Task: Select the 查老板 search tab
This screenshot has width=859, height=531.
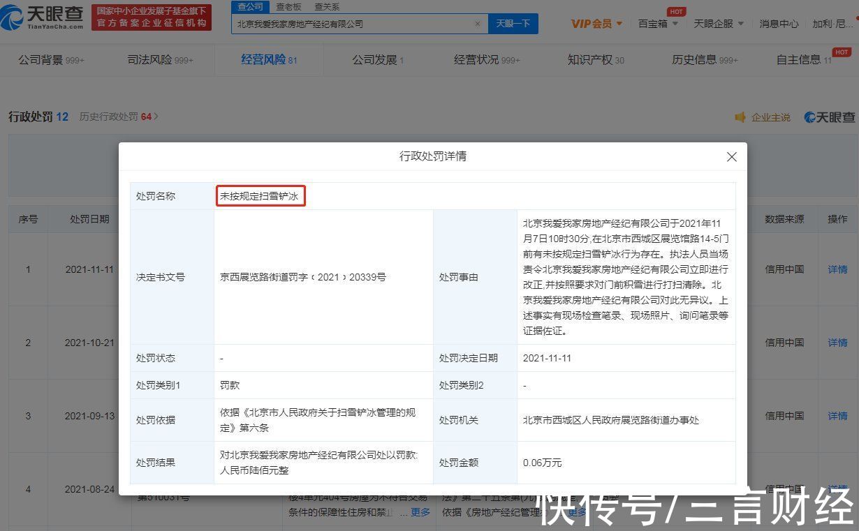Action: click(288, 6)
